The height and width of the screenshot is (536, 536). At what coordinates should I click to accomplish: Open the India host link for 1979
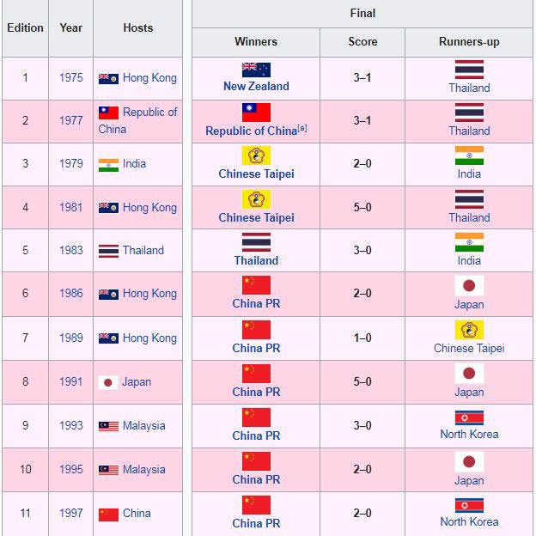point(134,163)
